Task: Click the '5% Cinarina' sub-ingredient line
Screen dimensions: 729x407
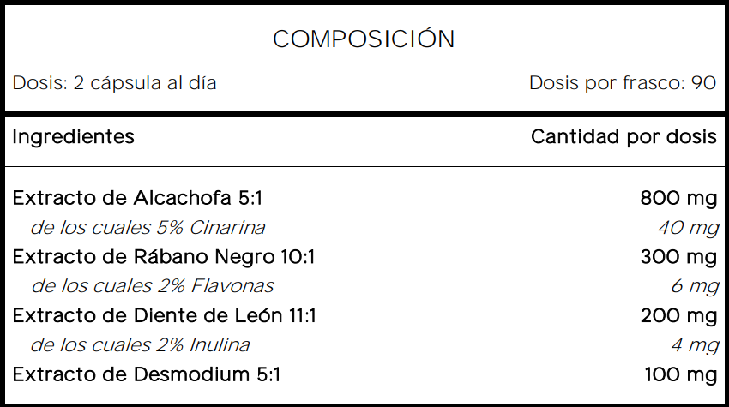Action: click(148, 228)
